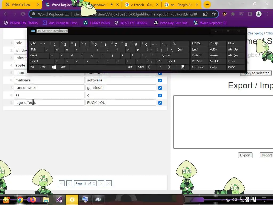
Task: Click right arrow key on On-Screen Keyboard
Action: click(169, 67)
